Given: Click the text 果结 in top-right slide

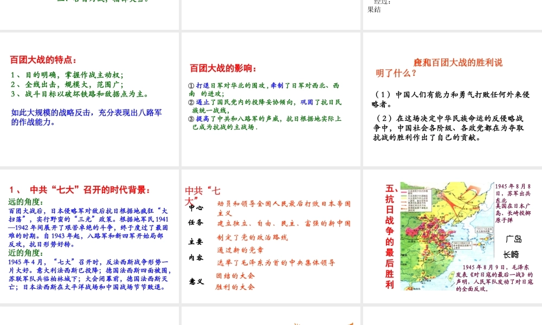Looking at the screenshot, I should pyautogui.click(x=374, y=10).
